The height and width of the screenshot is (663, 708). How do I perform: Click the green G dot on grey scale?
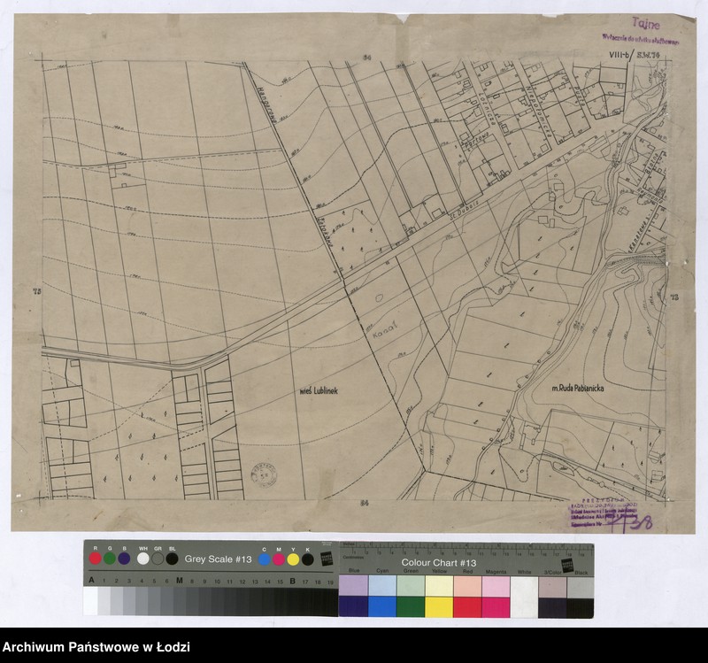(110, 559)
